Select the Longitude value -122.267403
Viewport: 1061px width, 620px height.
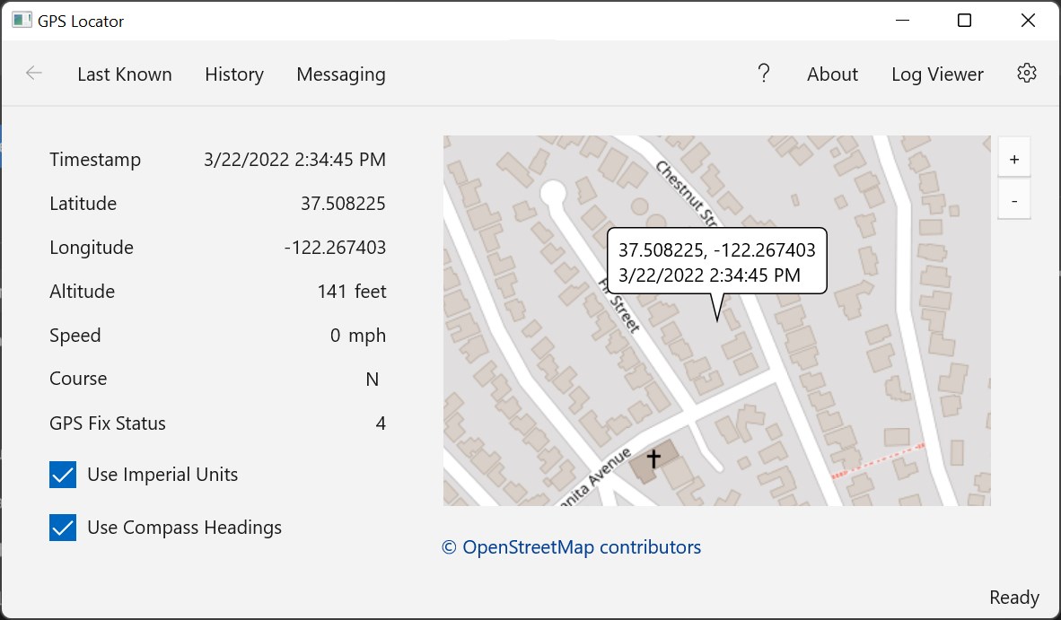point(335,248)
